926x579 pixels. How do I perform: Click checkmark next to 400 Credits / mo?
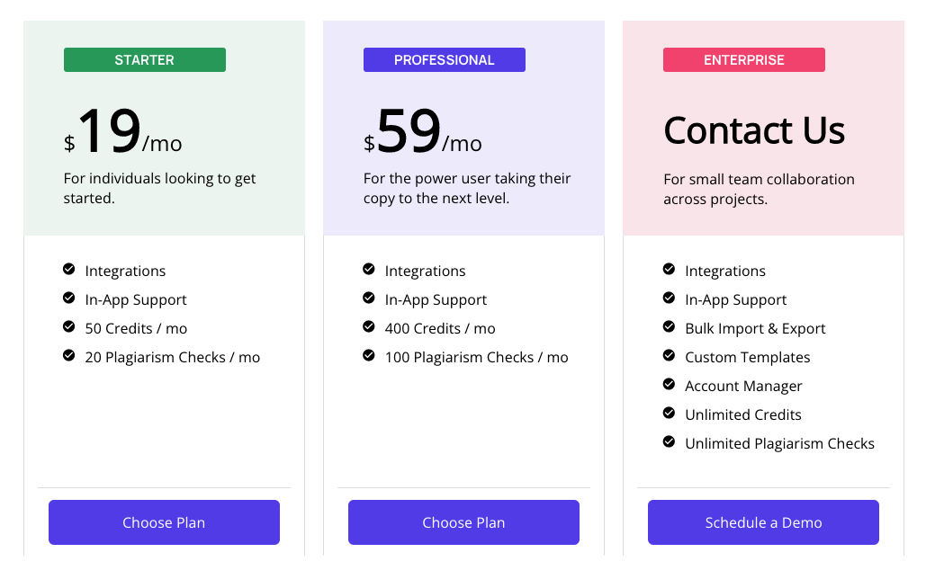pos(369,327)
